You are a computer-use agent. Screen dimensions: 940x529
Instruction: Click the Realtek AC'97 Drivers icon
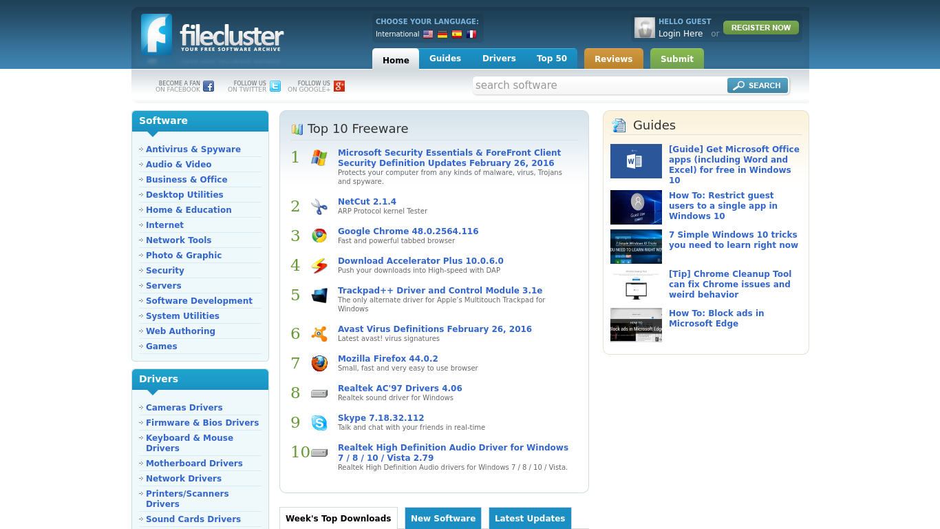point(319,393)
